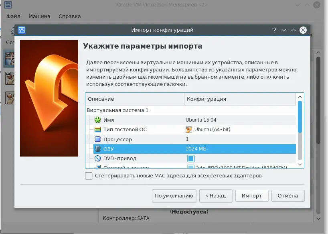Click the ОЗУ memory icon
This screenshot has height=234, width=328.
[x=98, y=149]
